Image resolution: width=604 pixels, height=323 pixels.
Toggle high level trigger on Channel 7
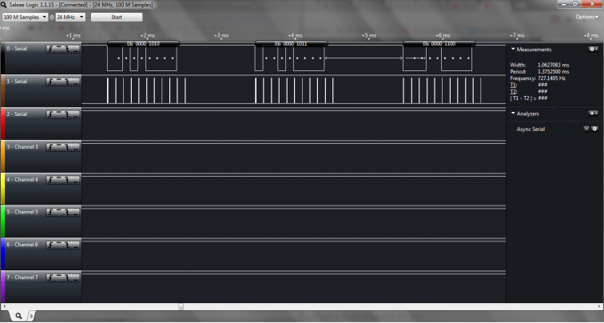(x=58, y=278)
